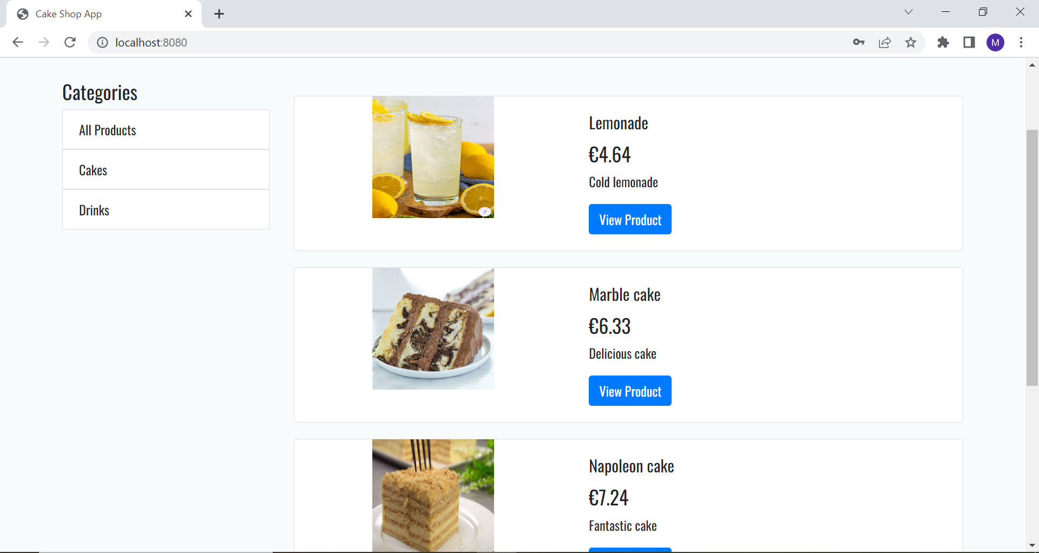Viewport: 1039px width, 553px height.
Task: Click the profile avatar circle
Action: [996, 42]
